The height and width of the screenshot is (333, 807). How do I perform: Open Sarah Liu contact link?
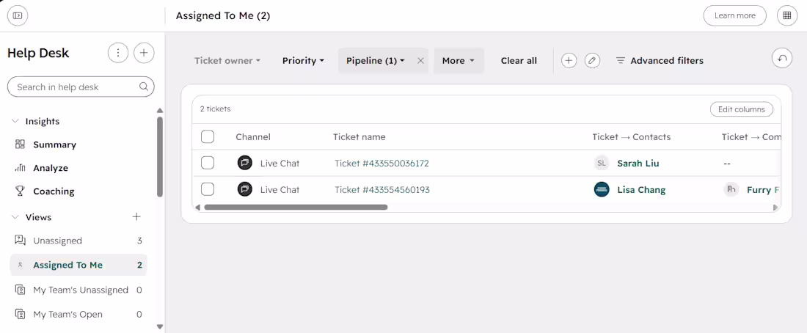pos(638,163)
